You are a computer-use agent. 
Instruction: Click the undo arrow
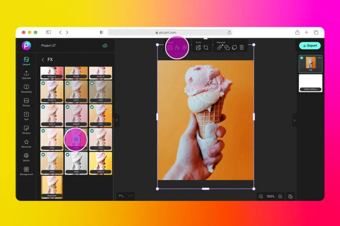click(x=121, y=196)
